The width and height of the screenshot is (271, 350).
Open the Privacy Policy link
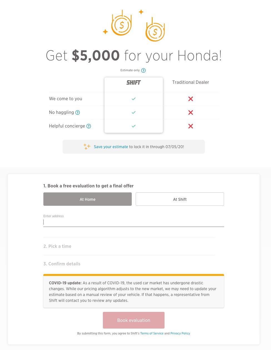(x=180, y=333)
